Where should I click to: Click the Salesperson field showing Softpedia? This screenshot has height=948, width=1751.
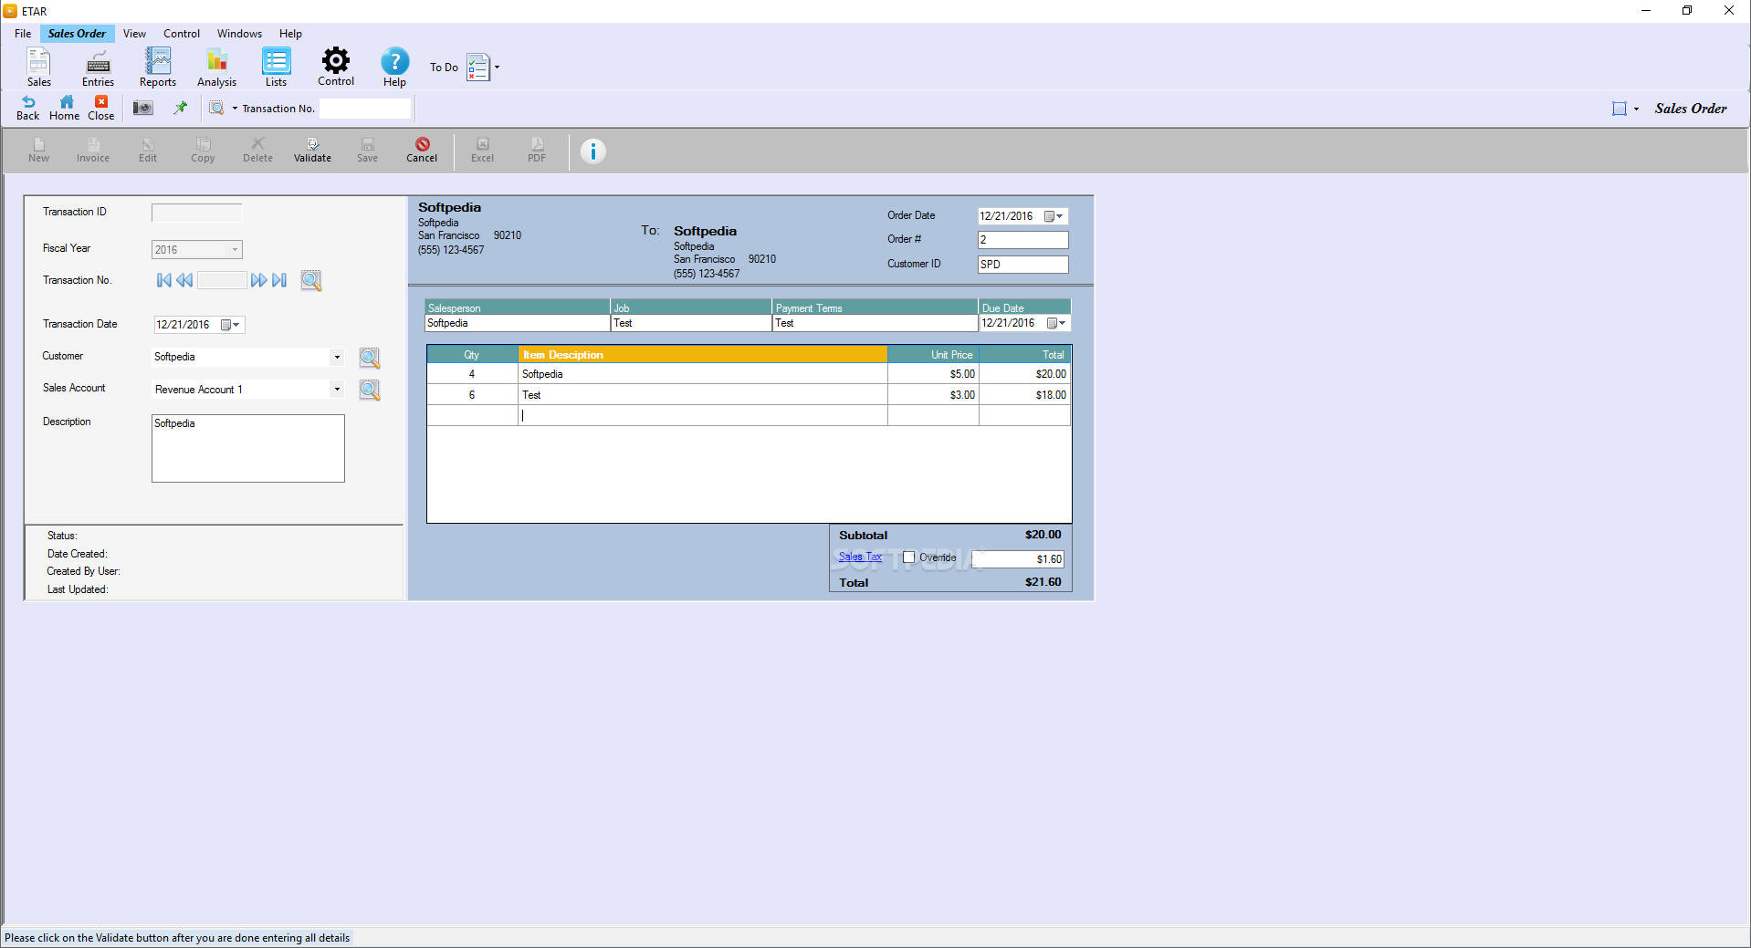tap(517, 323)
